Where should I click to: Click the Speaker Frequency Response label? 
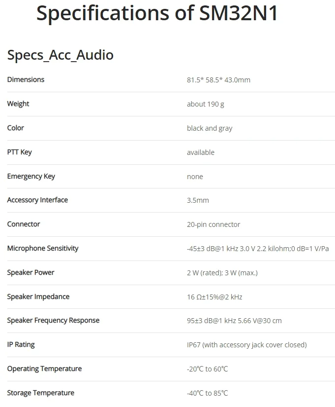[53, 321]
